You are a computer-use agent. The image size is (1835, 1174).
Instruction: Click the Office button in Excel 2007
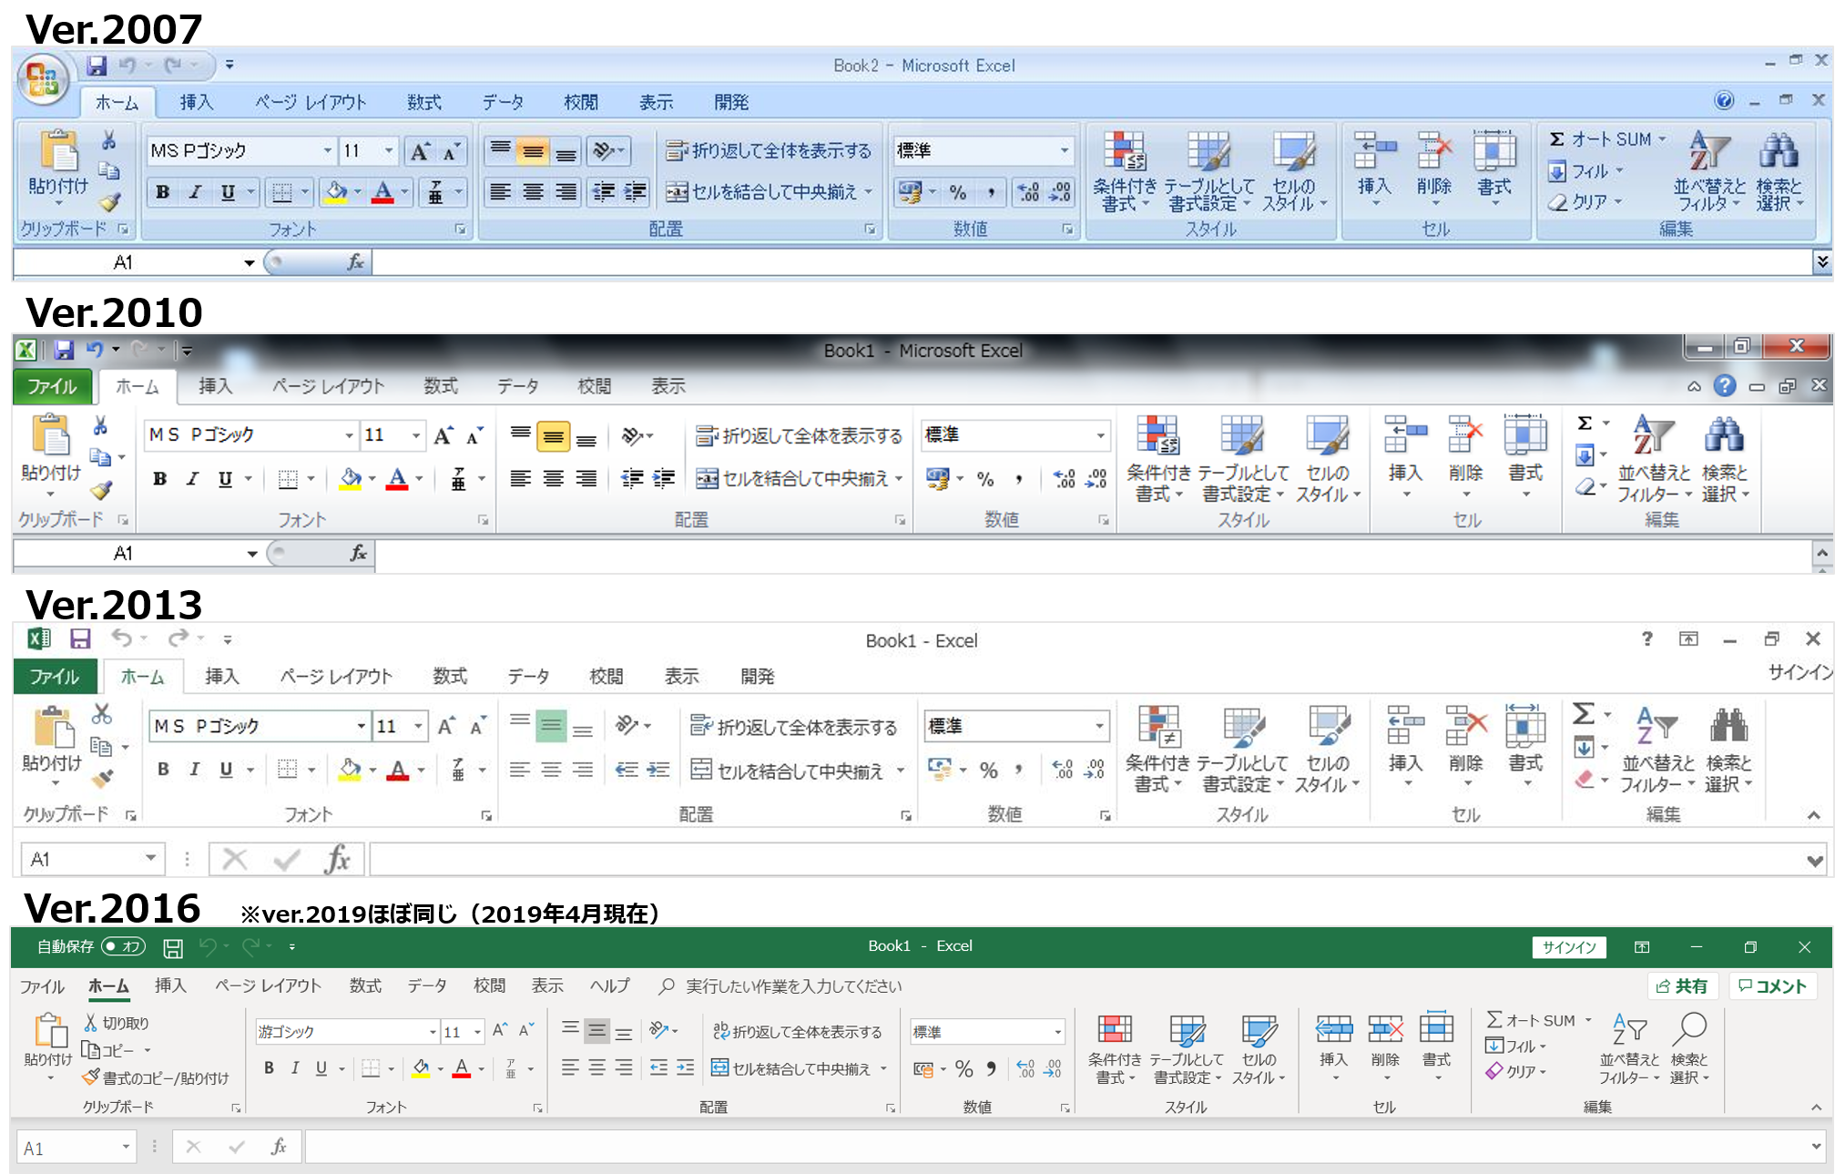42,80
